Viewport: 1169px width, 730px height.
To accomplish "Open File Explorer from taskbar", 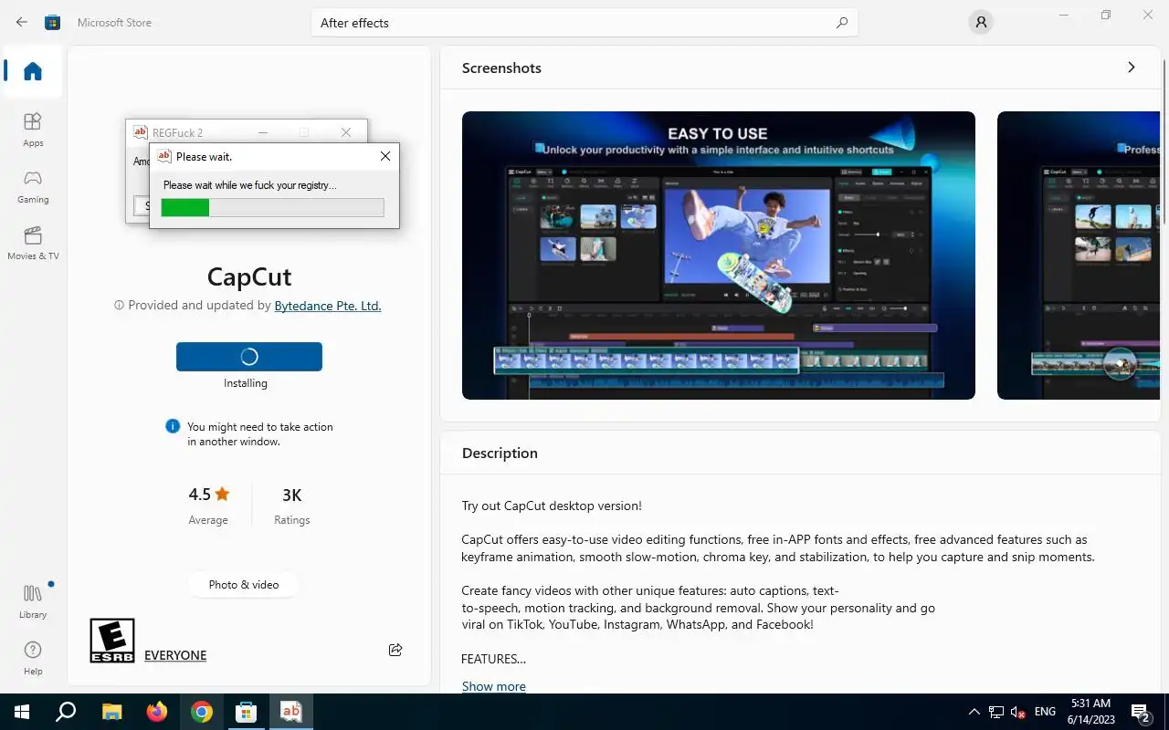I will pos(111,712).
